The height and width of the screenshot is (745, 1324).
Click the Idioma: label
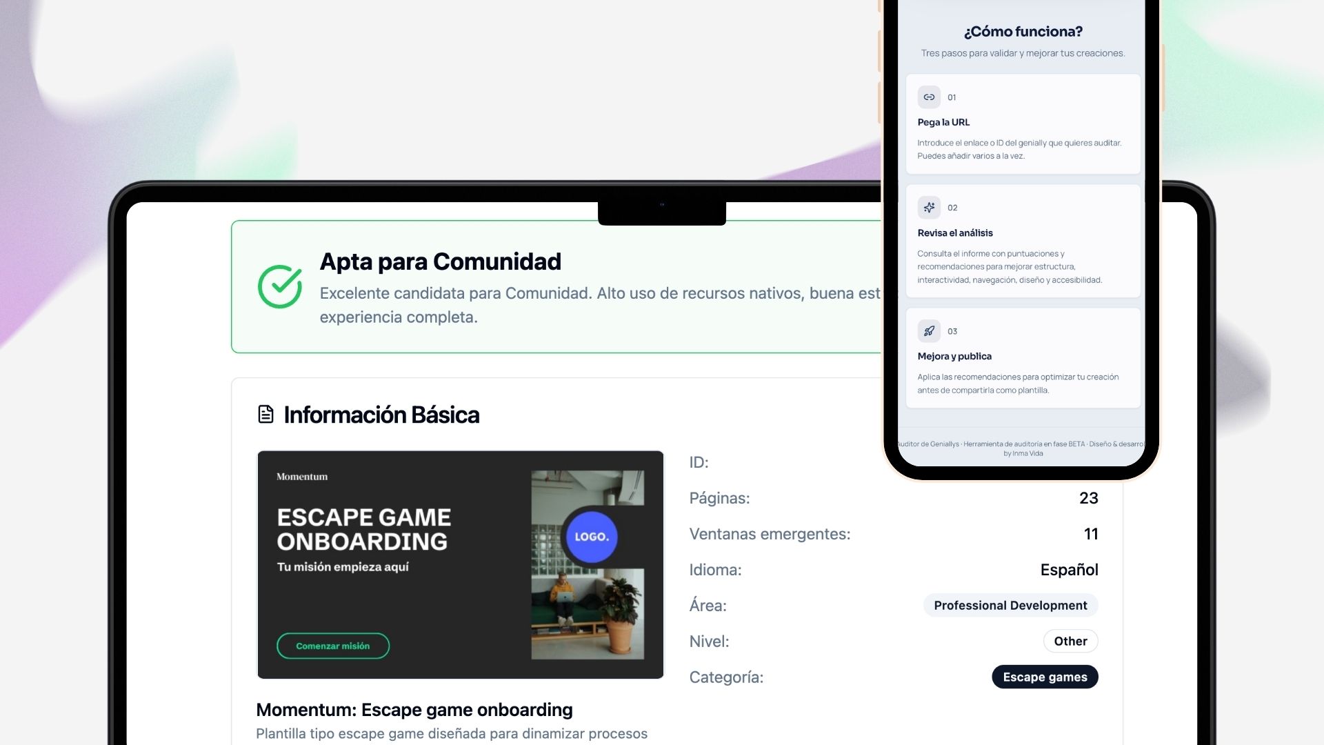click(715, 570)
